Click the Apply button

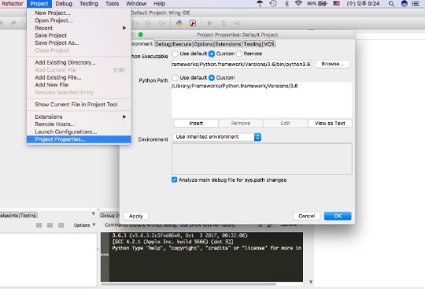click(136, 216)
